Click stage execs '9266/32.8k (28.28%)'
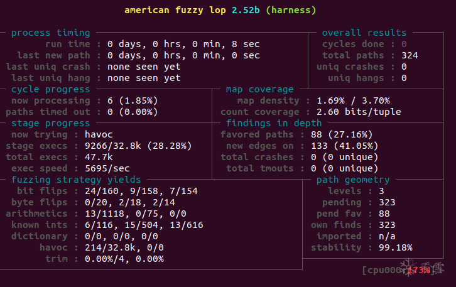456x287 pixels. (138, 146)
